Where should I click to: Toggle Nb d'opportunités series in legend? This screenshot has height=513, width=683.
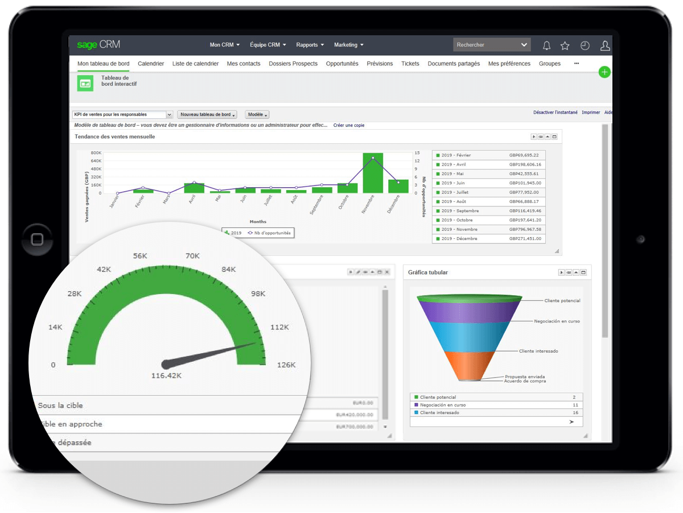pos(269,233)
